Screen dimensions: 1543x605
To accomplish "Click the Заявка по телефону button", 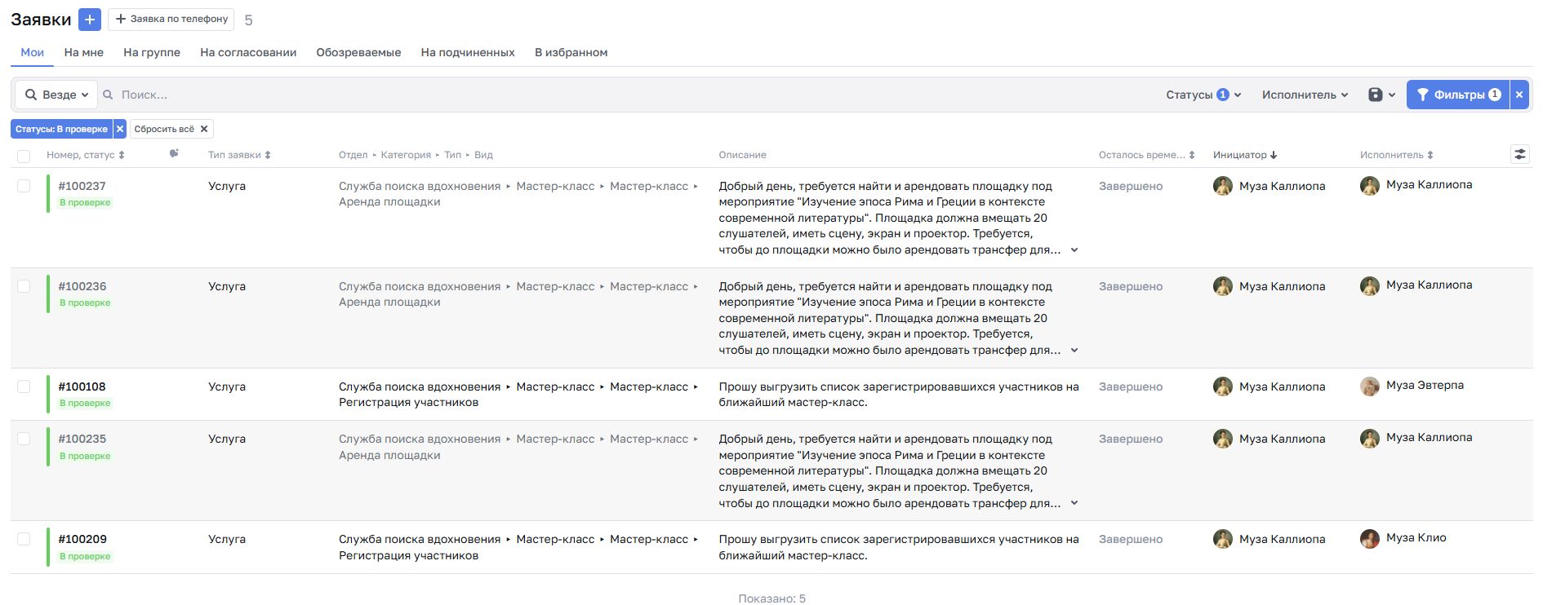I will [171, 20].
